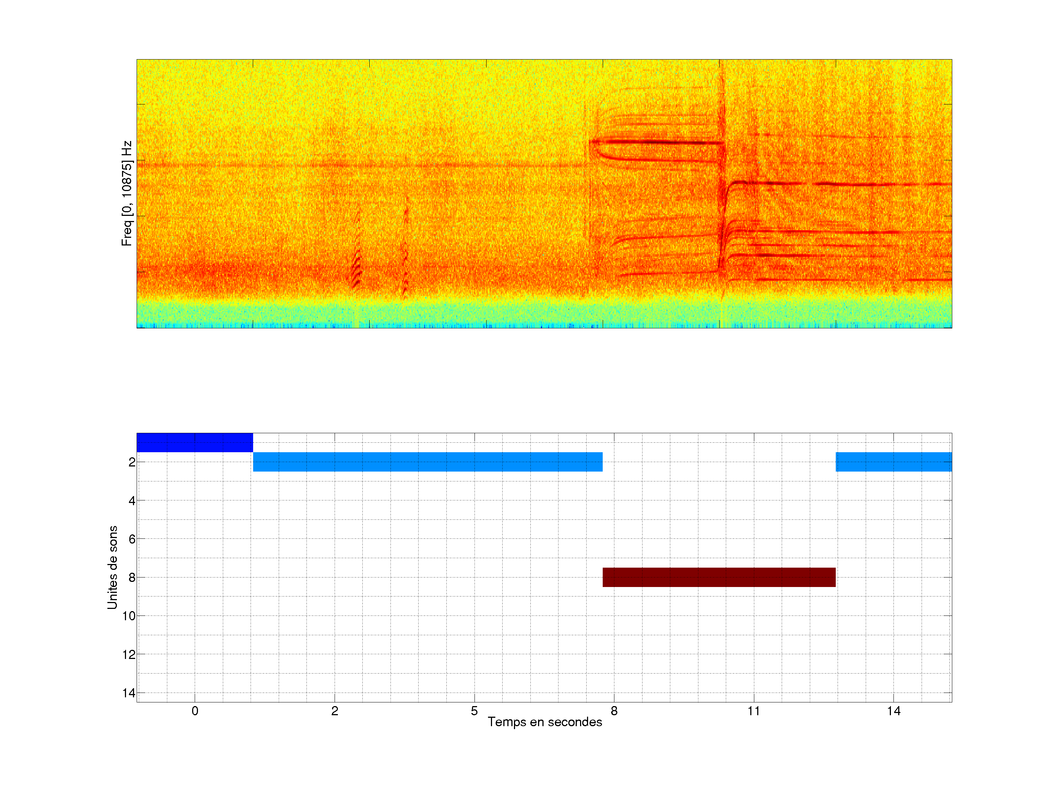Image resolution: width=1052 pixels, height=789 pixels.
Task: Click y-axis tick label 6
Action: click(132, 539)
